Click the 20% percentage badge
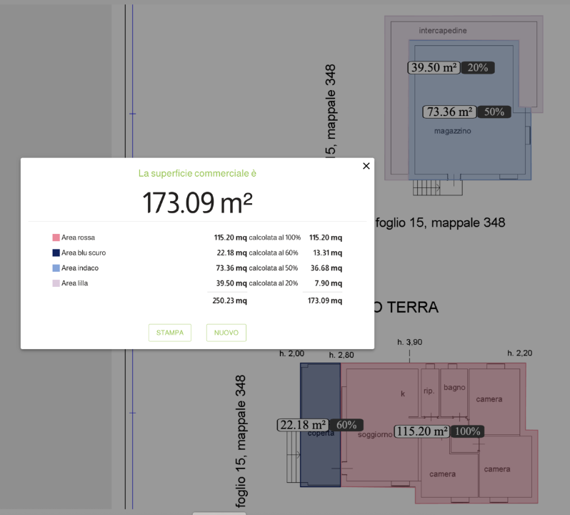Screen dimensions: 570x515 [478, 68]
